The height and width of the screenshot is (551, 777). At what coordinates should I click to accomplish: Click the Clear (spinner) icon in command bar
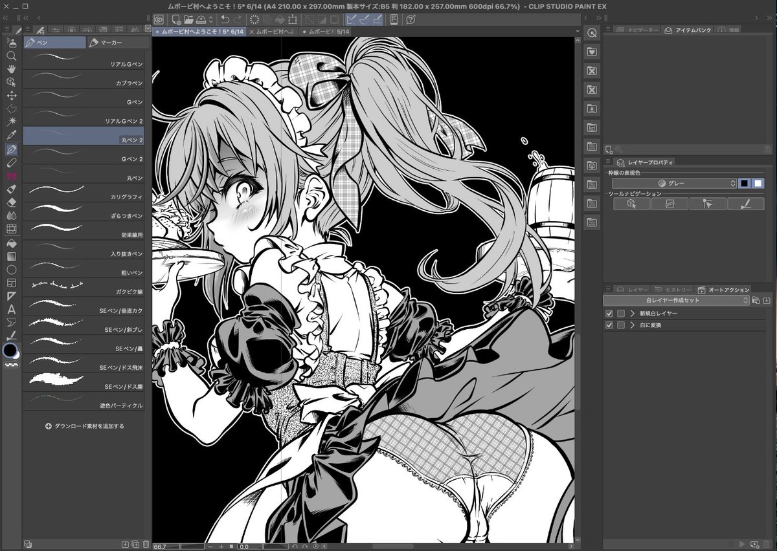pos(254,19)
